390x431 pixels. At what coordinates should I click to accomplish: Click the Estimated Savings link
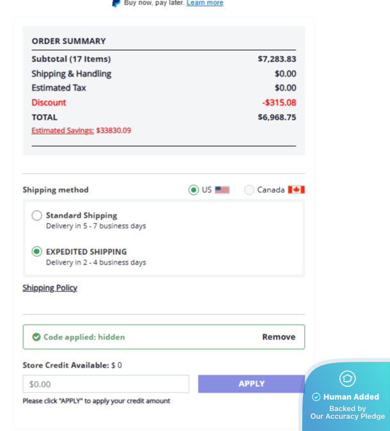point(63,131)
